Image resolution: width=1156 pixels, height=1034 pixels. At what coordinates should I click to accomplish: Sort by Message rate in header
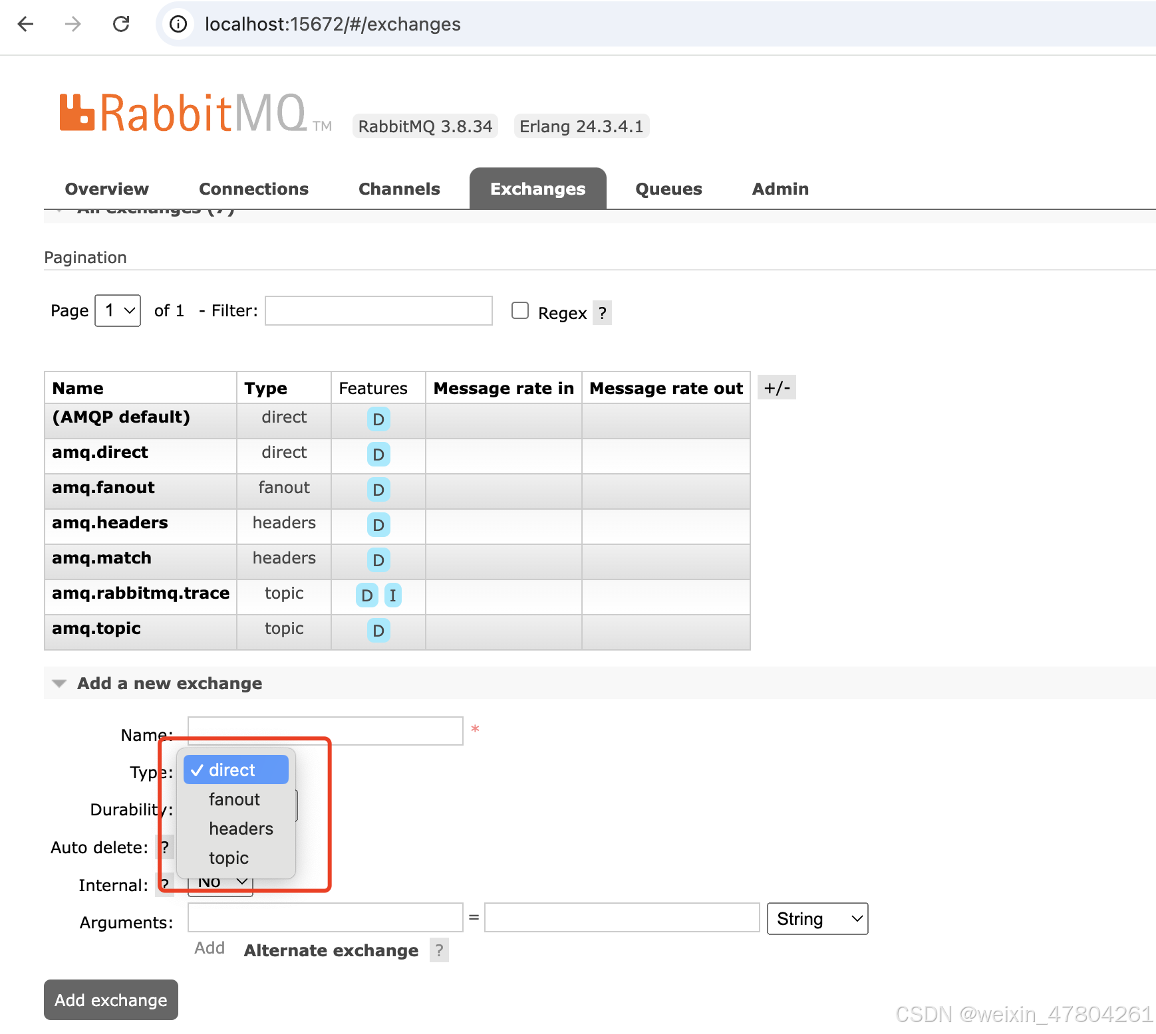[x=504, y=388]
